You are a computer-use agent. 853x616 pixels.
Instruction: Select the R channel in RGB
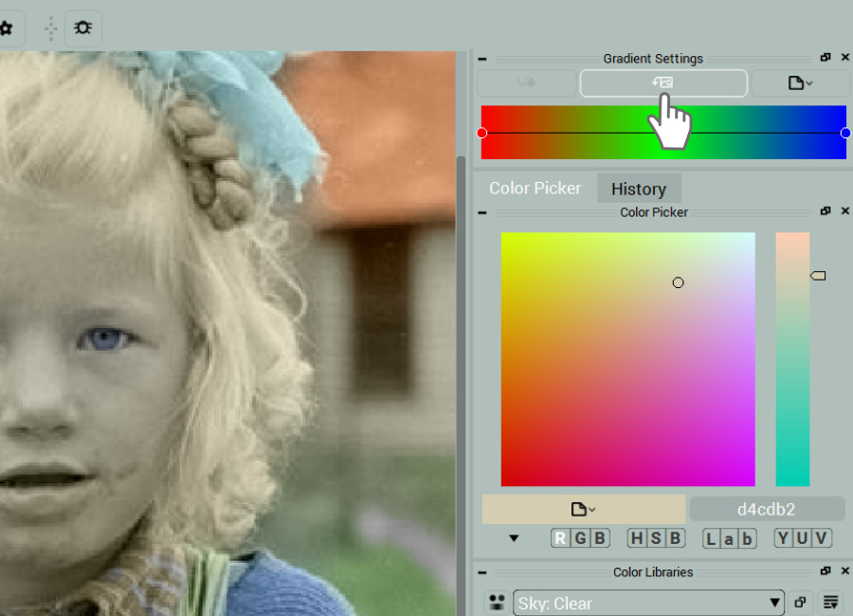pos(560,538)
